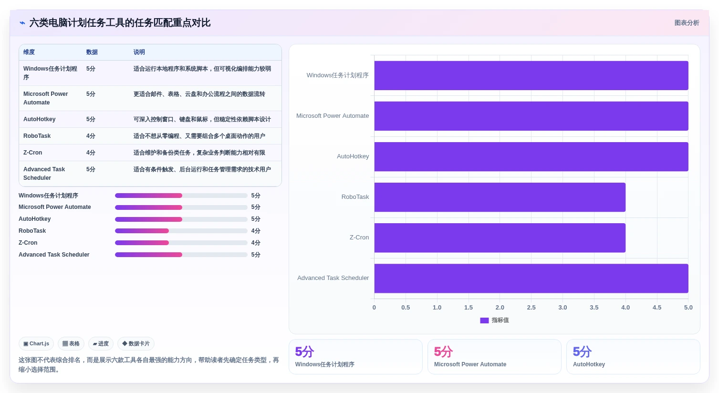Screen dimensions: 719x393
Task: Open the Microsoft Power Automate 5分 data card
Action: [494, 357]
